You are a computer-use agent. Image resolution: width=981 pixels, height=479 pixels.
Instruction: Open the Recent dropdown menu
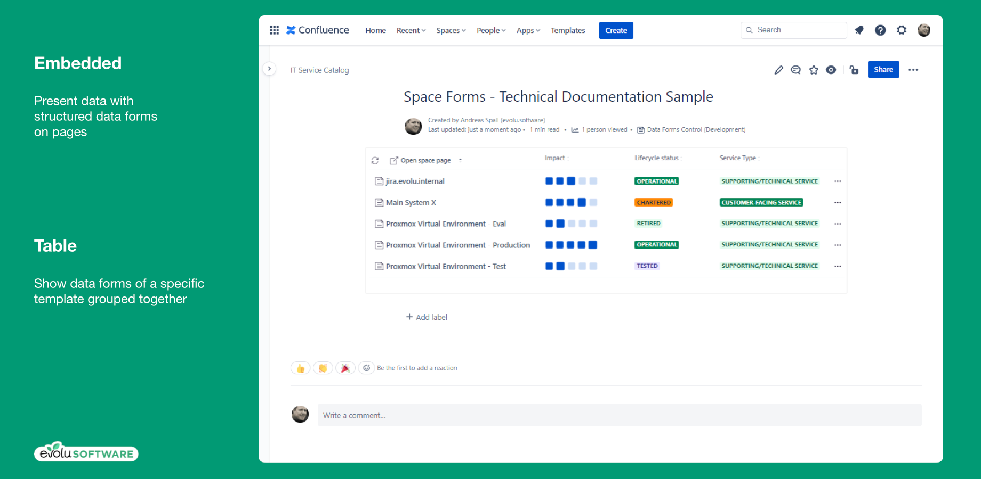tap(411, 30)
